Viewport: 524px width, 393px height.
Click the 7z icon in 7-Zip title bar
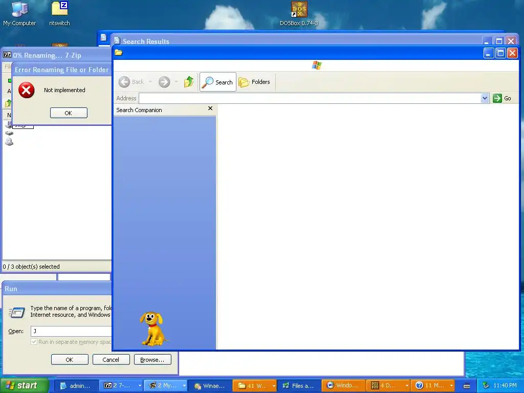point(7,55)
